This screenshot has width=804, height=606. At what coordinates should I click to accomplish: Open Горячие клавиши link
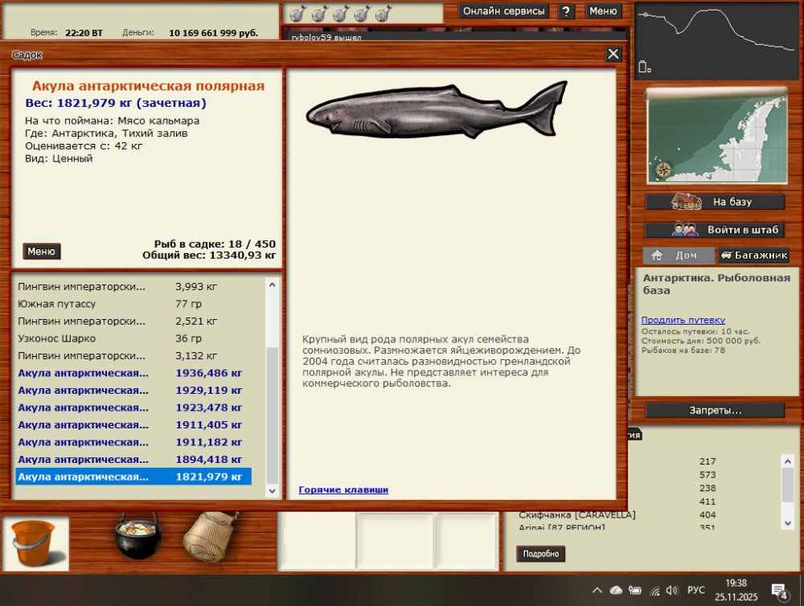pyautogui.click(x=342, y=490)
